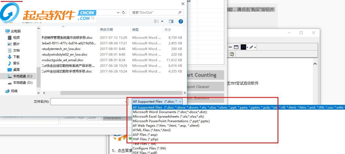Select the 下载 Downloads folder icon
Viewport: 345px width, 154px height.
coord(9,57)
